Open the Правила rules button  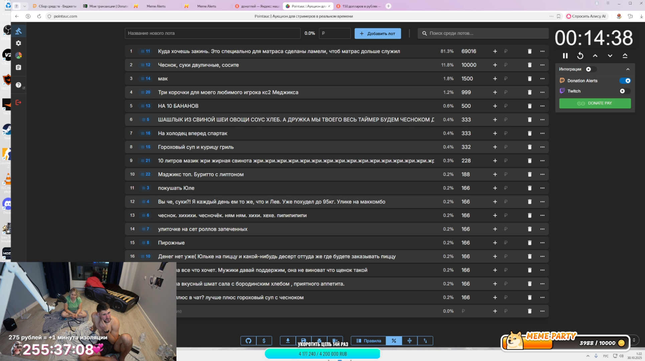click(x=369, y=341)
